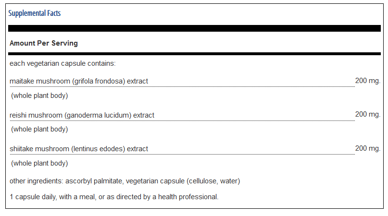
Task: Click the Supplemental Facts heading
Action: click(35, 13)
